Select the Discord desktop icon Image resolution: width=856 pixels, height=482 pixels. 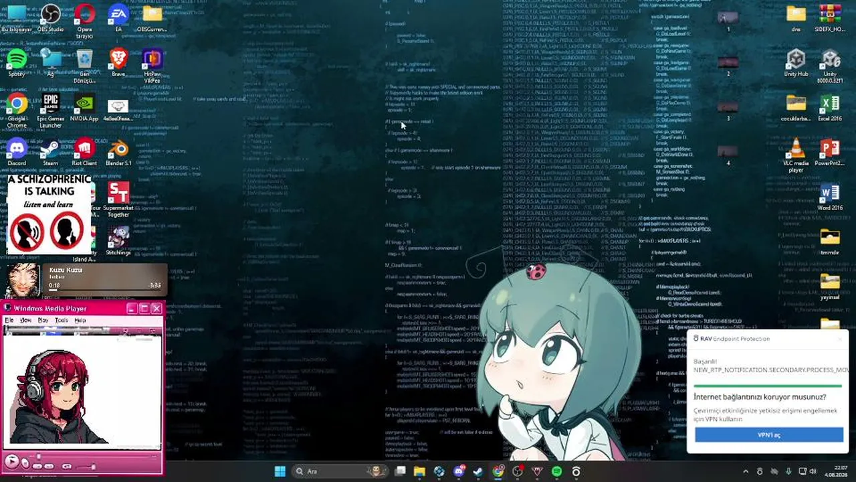coord(17,152)
